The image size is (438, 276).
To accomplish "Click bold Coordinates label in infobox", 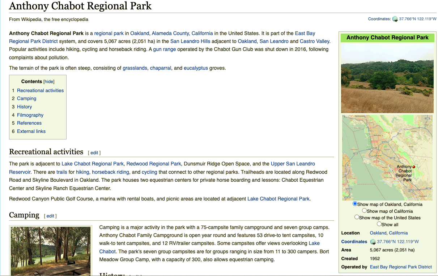I will tap(354, 242).
